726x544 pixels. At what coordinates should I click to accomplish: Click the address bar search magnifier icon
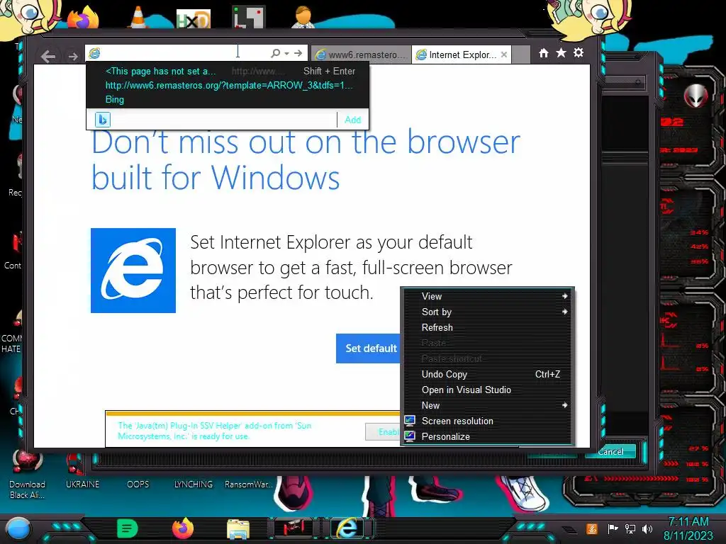[275, 53]
